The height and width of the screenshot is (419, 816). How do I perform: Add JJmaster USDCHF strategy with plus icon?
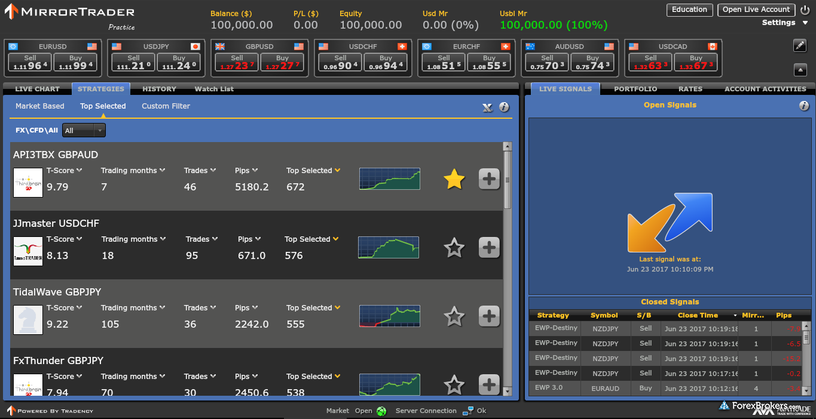pos(489,248)
